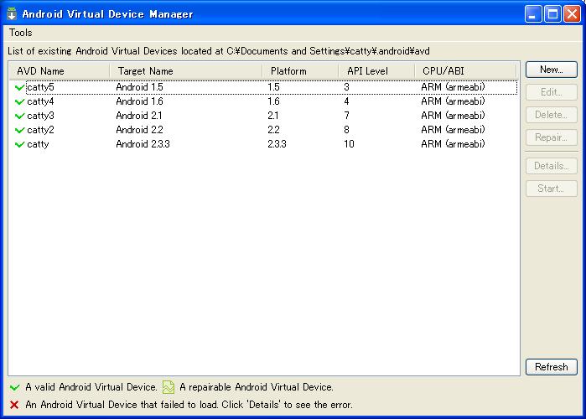Click the Android 2.1 target name cell
Viewport: 586px width, 419px height.
[139, 116]
